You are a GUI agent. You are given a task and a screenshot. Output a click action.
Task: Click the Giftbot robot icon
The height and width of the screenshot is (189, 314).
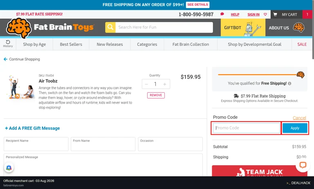click(252, 29)
